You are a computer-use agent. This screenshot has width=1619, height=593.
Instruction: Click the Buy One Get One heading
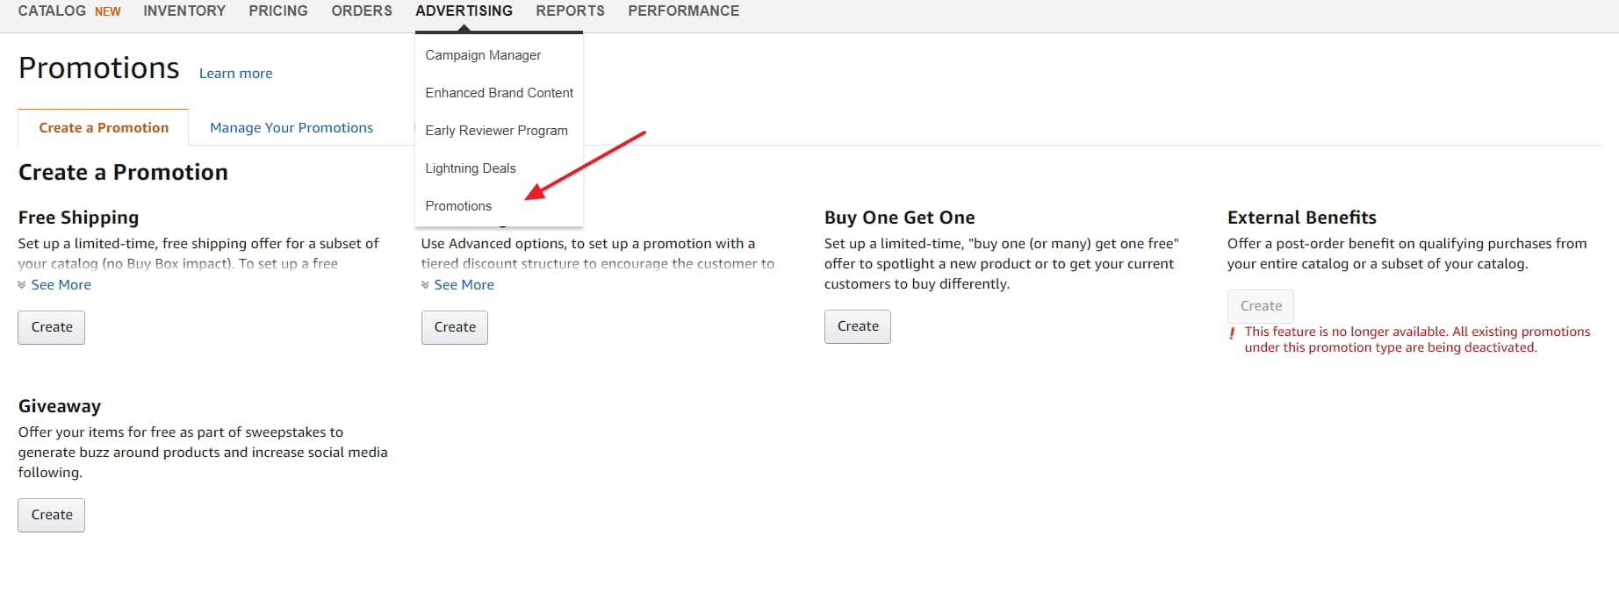tap(900, 217)
